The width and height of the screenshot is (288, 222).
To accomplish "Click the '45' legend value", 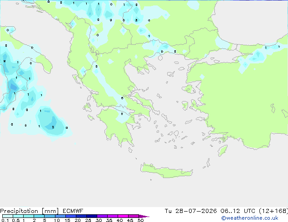I will 130,220.
